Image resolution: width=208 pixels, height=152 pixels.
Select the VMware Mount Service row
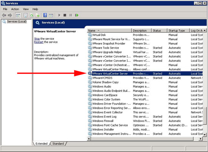coord(145,39)
